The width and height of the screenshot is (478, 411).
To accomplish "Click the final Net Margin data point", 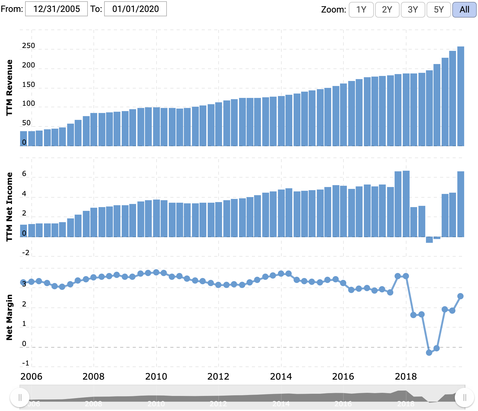I will point(460,296).
